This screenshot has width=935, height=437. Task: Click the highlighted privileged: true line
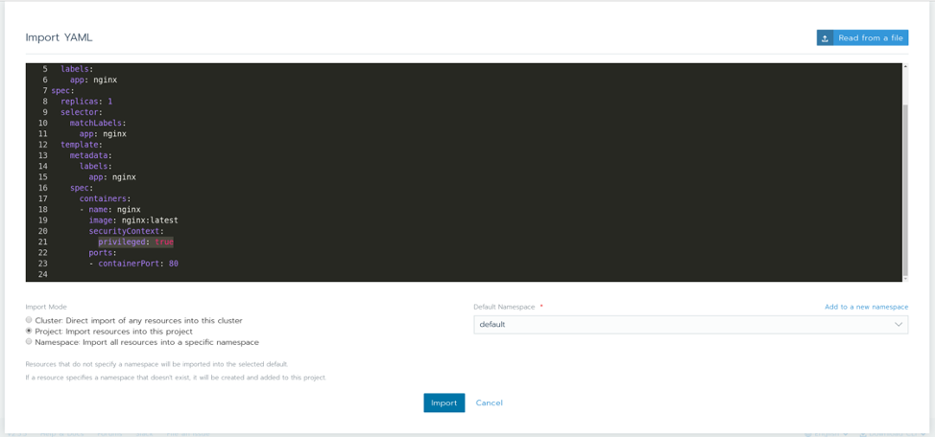click(x=135, y=242)
